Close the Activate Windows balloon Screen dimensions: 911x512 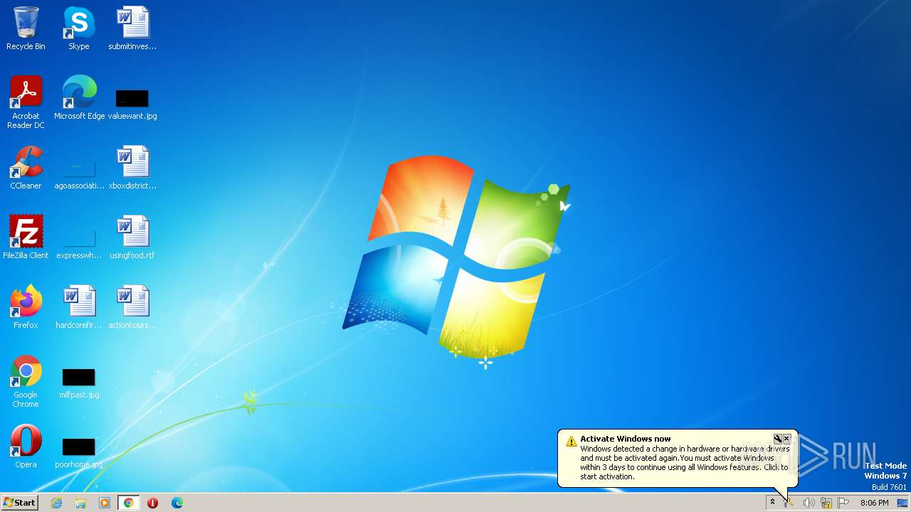(786, 439)
